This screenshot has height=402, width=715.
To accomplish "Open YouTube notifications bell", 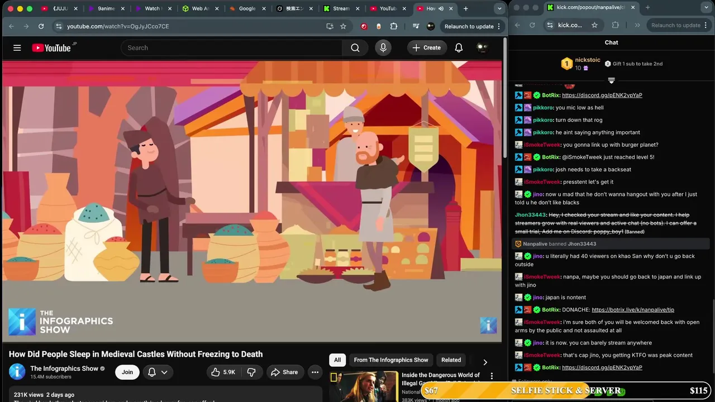I will [459, 48].
